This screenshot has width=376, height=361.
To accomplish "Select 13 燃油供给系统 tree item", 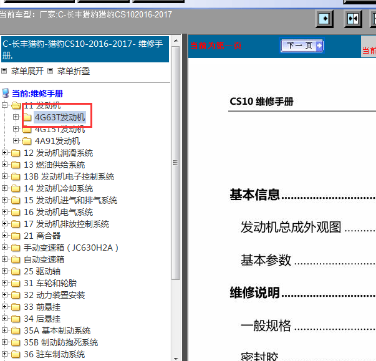I will 54,165.
